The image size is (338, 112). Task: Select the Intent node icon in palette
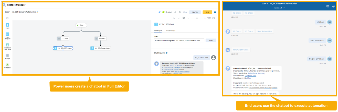7,25
